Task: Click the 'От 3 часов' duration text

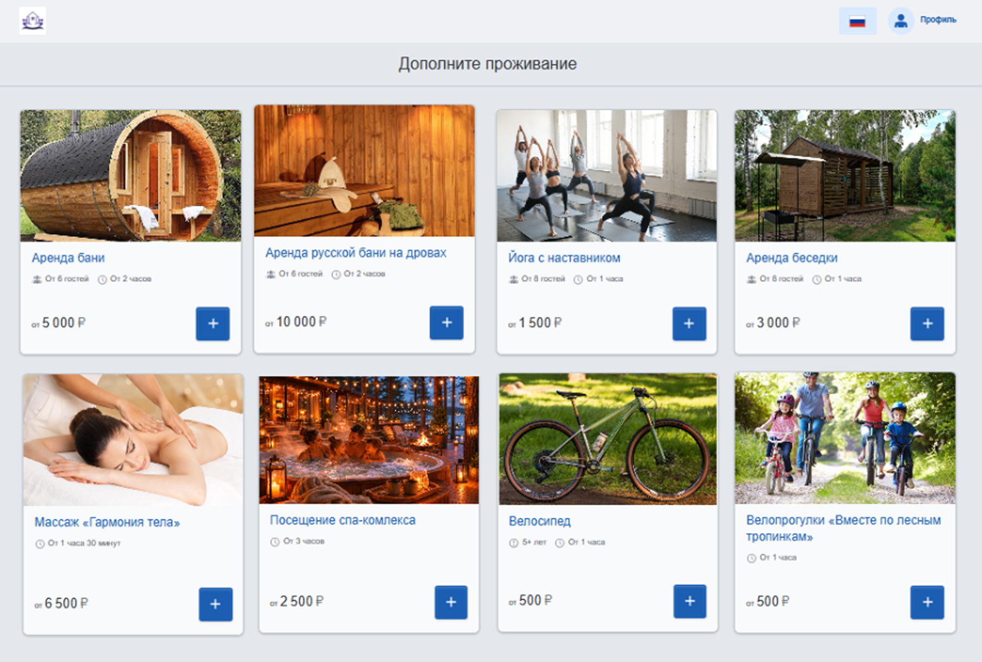Action: [x=303, y=541]
